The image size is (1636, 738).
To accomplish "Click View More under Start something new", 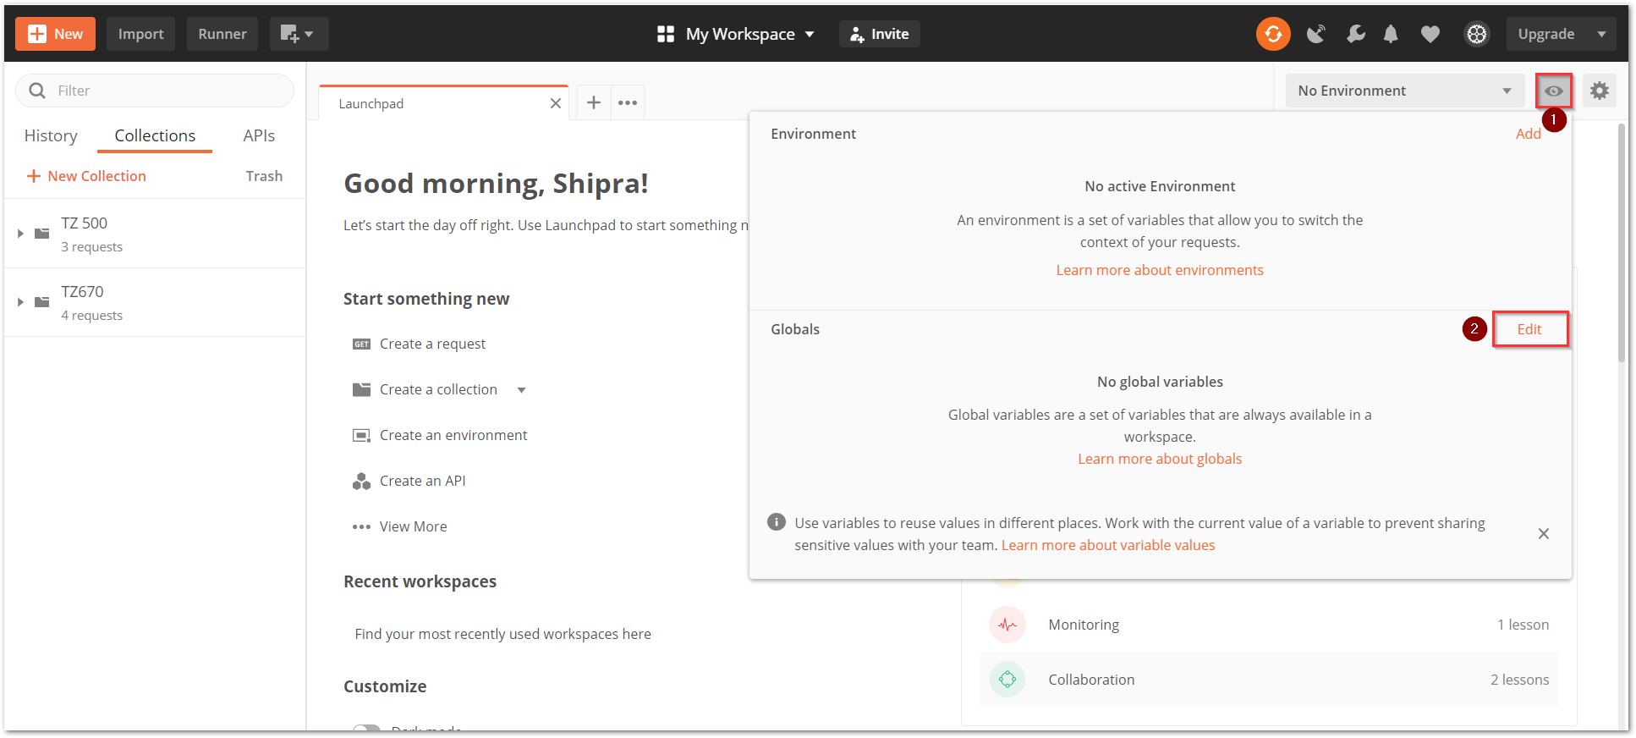I will pyautogui.click(x=413, y=526).
